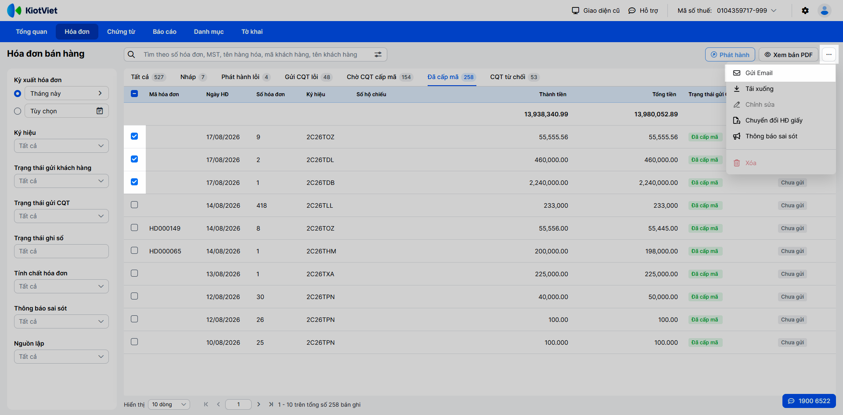Open the calendar icon in Tùy chọn

[x=100, y=111]
